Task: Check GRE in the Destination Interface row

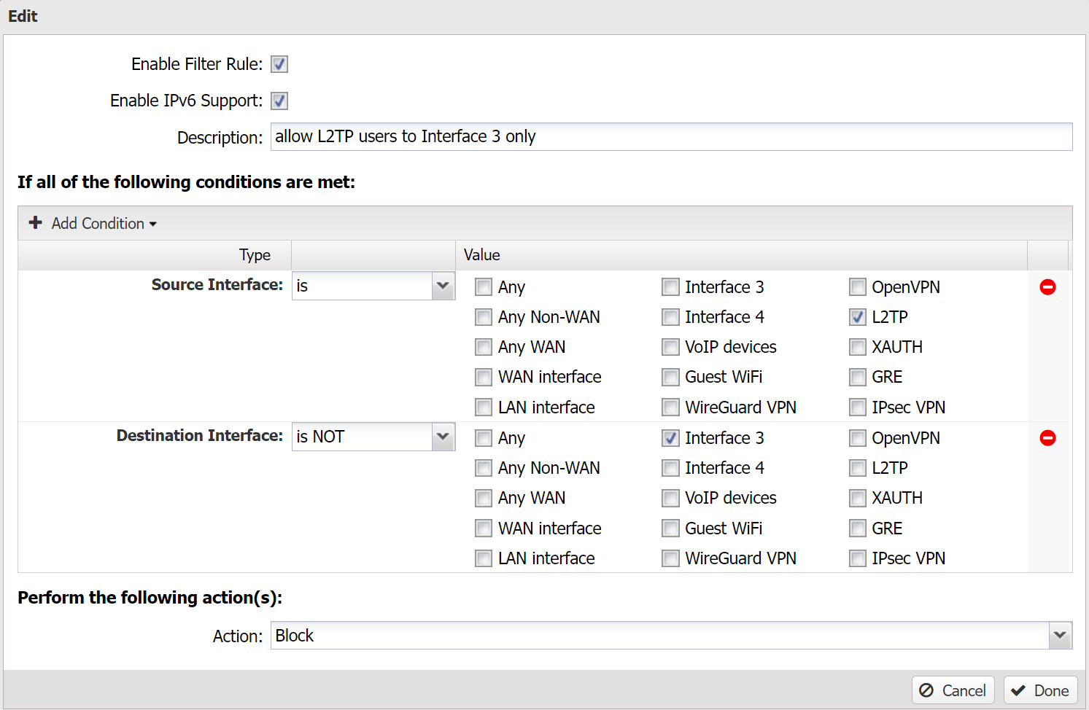Action: [857, 528]
